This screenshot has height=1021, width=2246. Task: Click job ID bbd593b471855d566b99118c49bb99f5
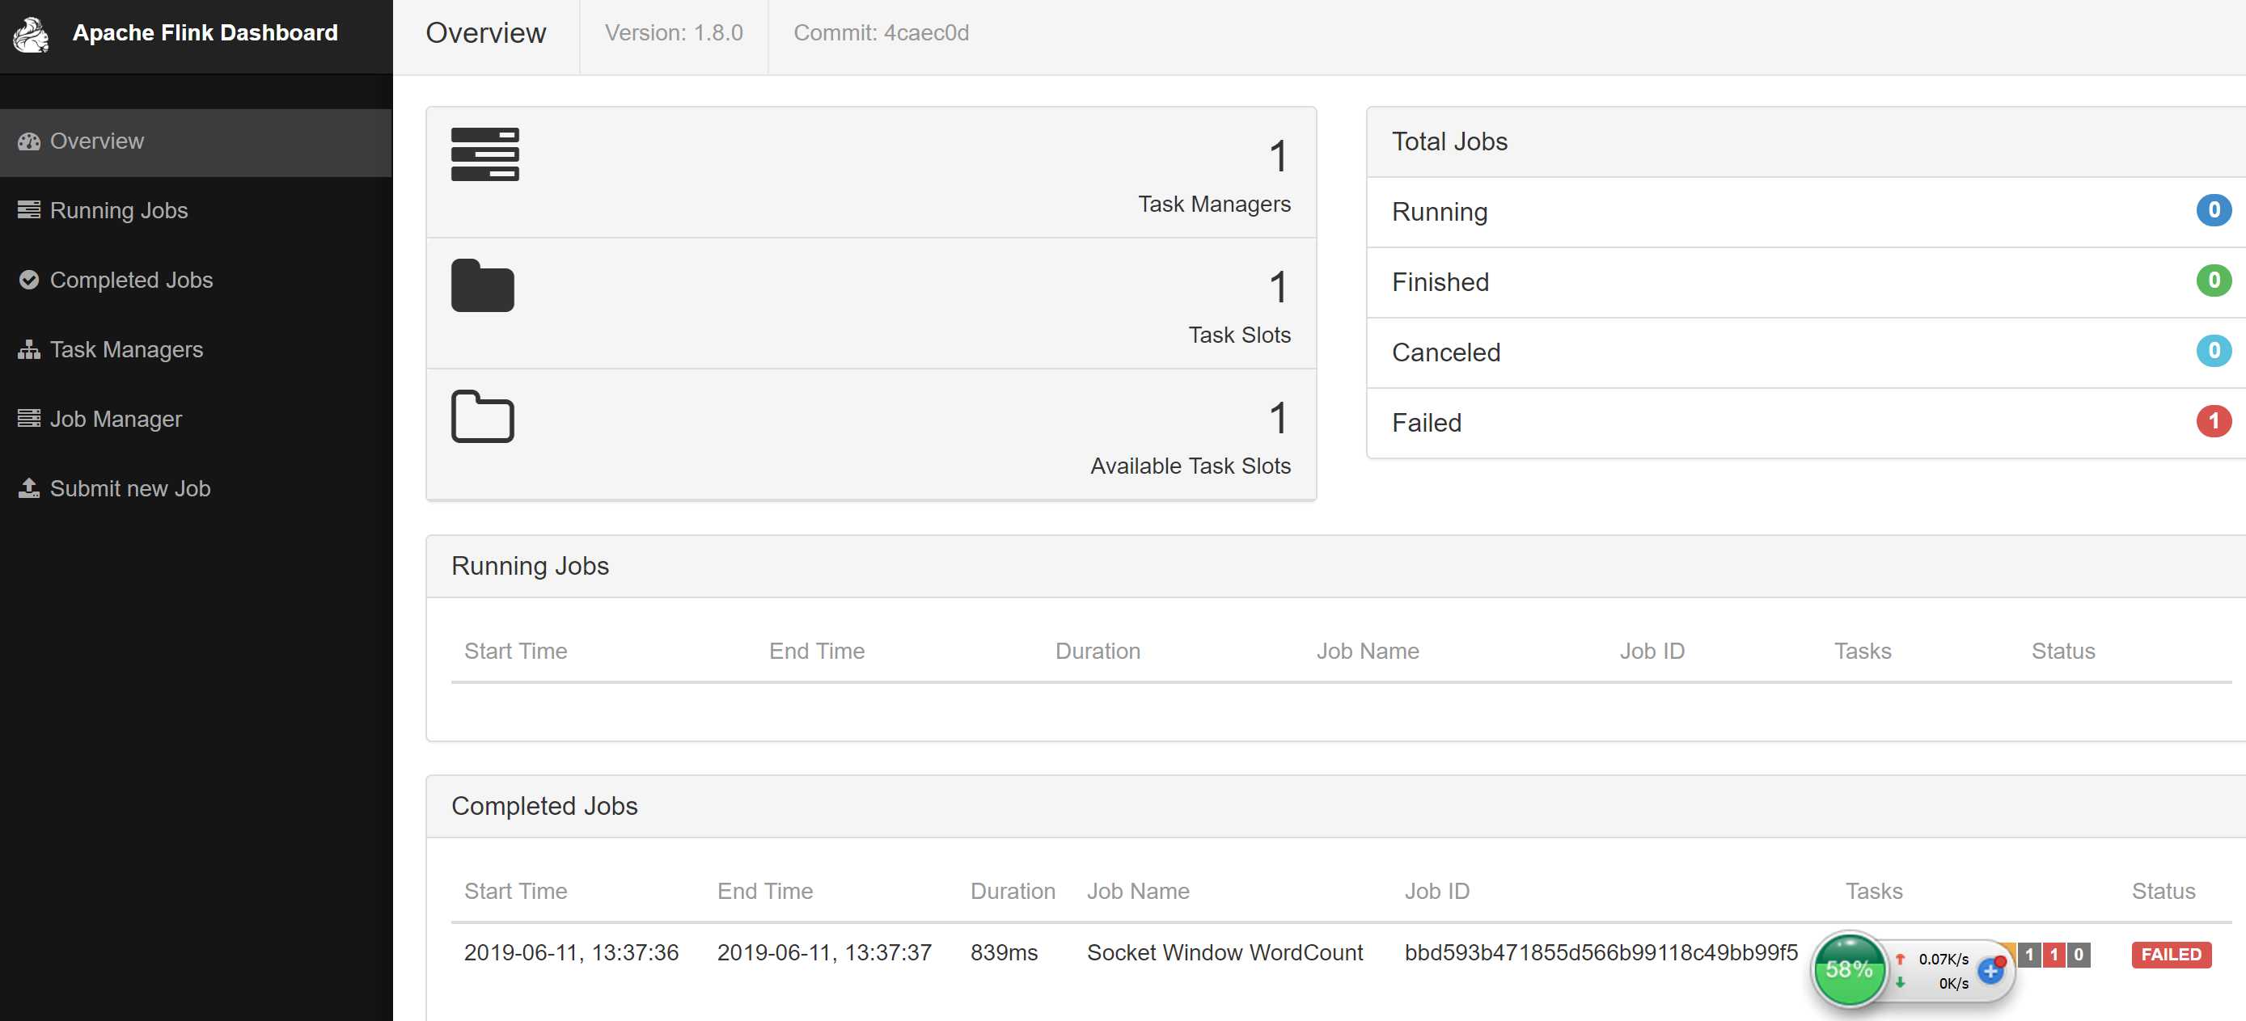1601,952
